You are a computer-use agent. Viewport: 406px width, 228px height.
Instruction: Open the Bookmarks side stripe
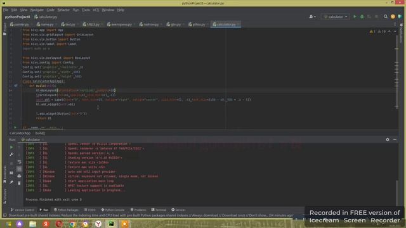tap(4, 175)
